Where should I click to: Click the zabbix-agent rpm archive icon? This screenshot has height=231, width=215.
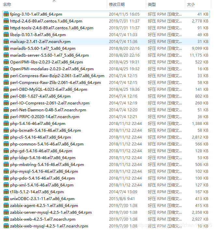[6, 206]
